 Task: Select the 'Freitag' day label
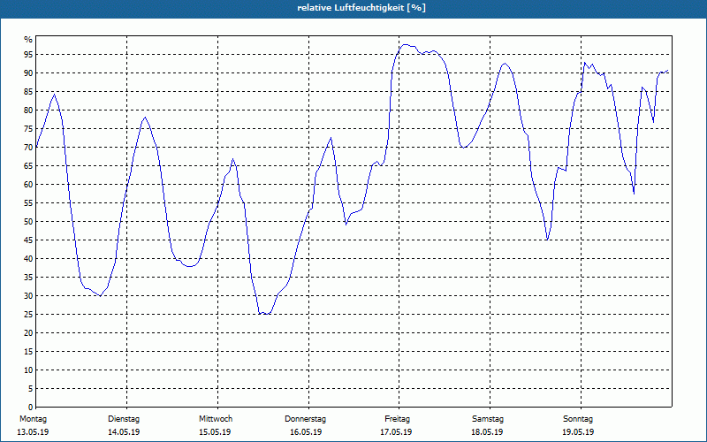click(x=397, y=419)
